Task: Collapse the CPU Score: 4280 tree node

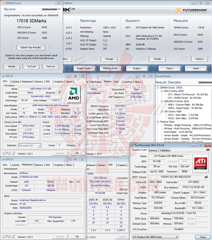Action: point(162,112)
